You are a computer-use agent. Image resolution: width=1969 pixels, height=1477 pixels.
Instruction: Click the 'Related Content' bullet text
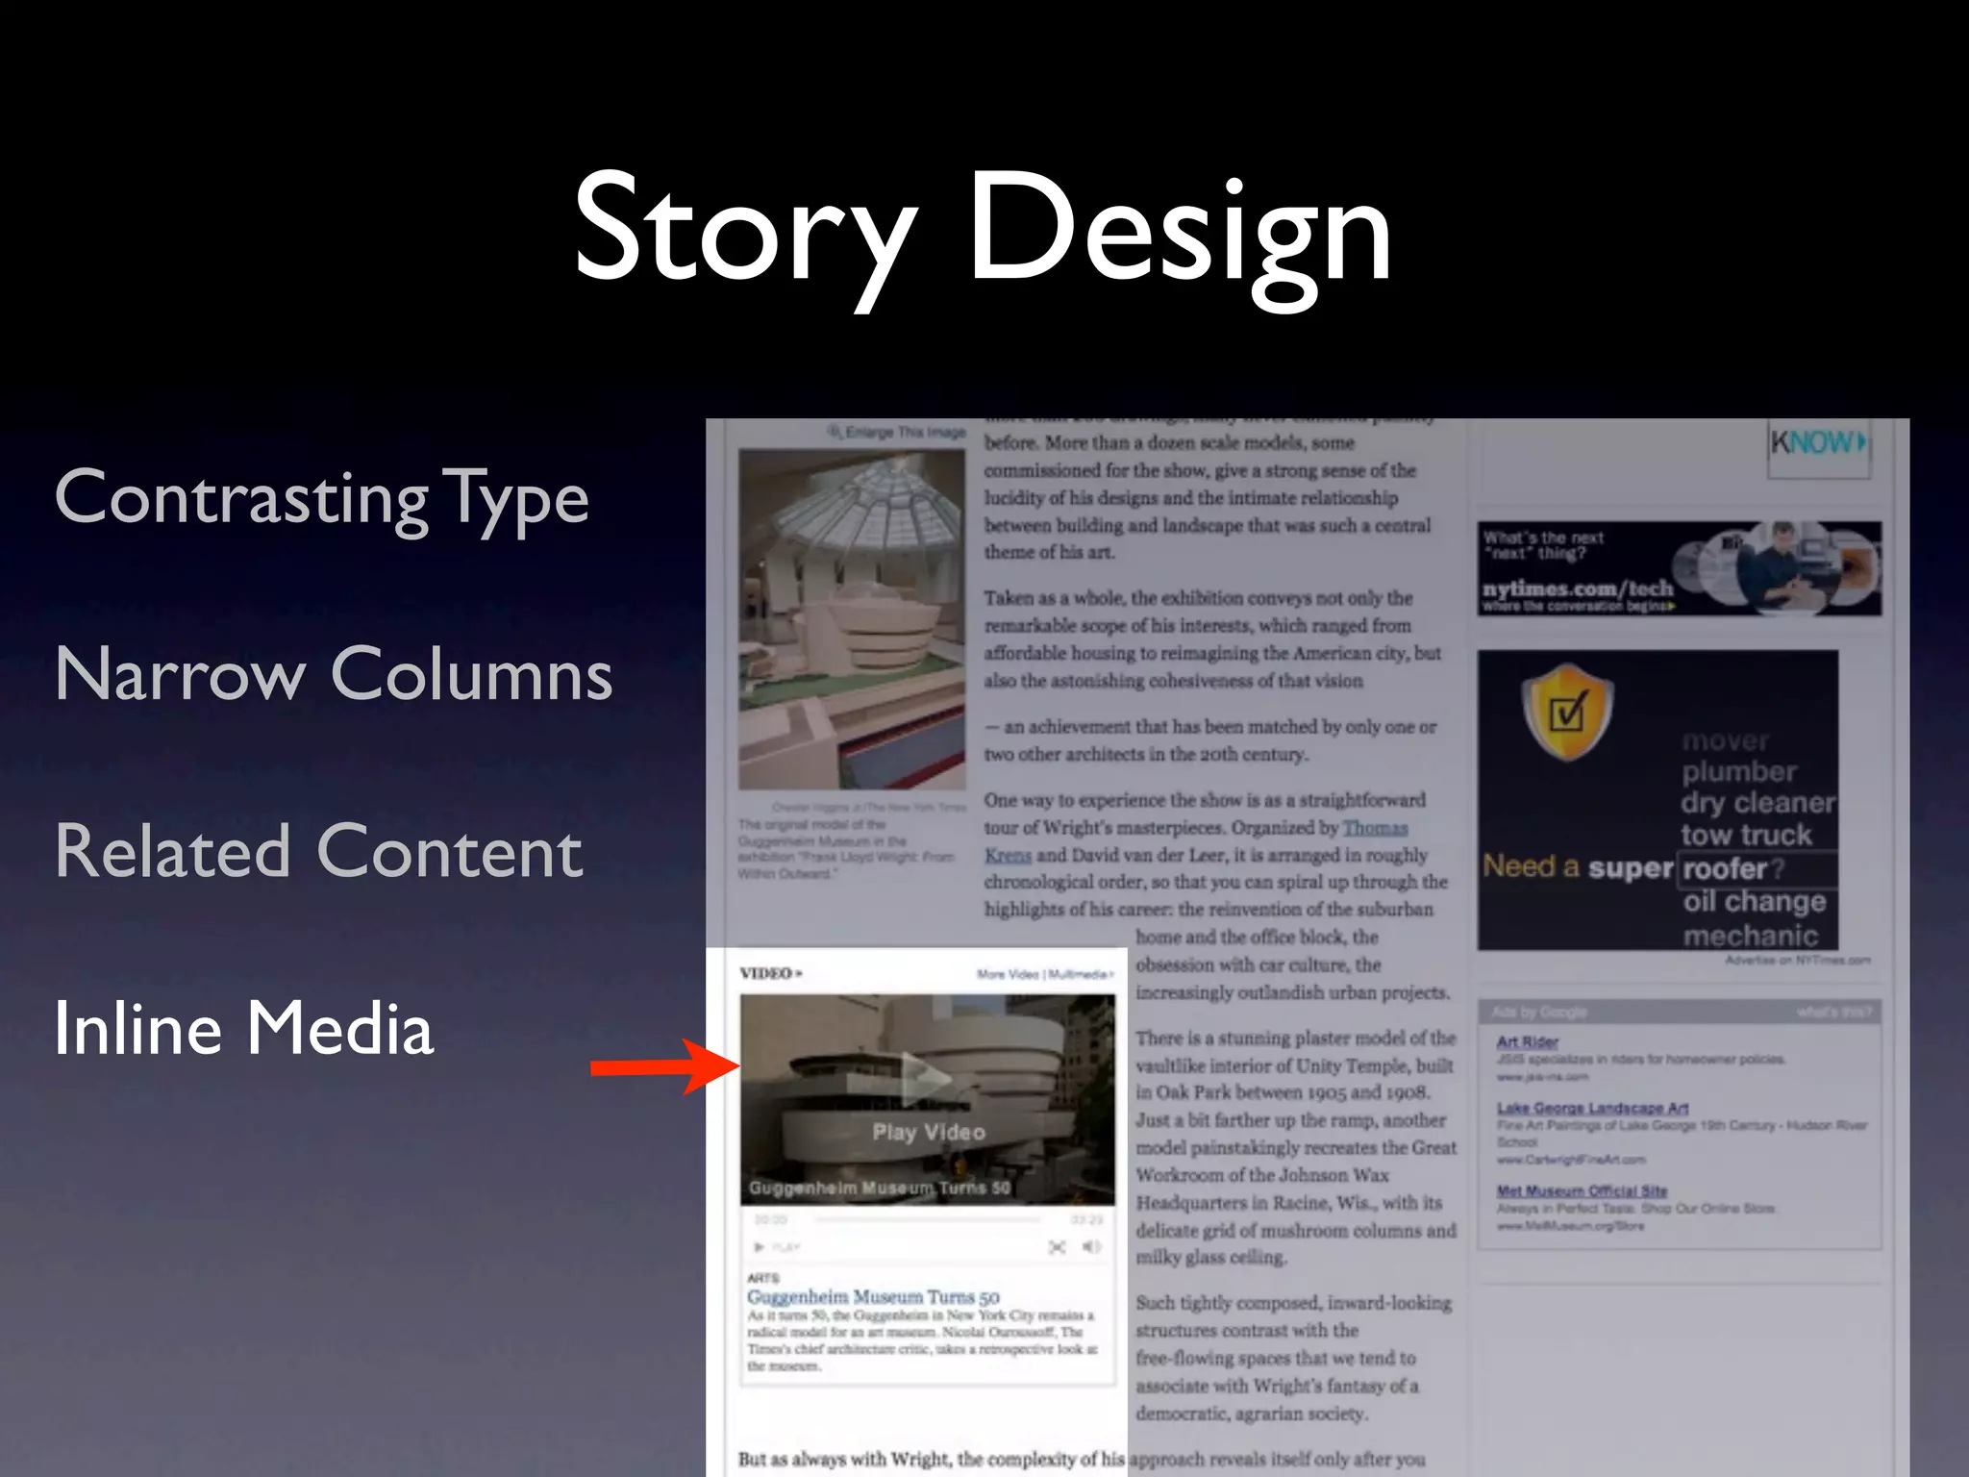(319, 851)
